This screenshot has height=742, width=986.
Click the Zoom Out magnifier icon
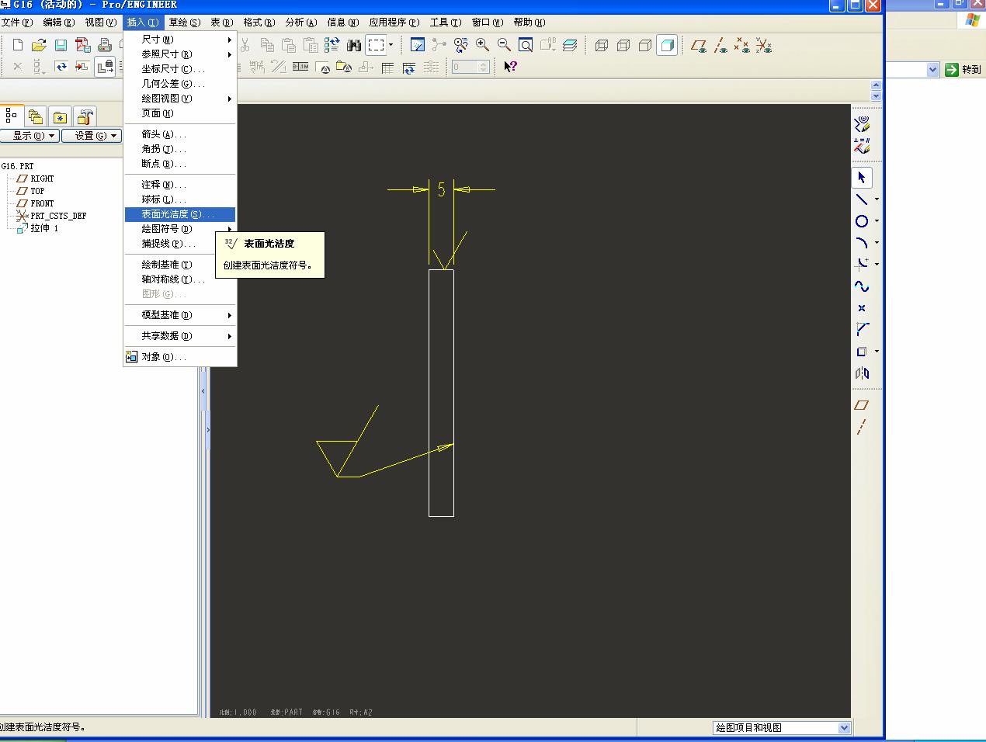click(504, 45)
